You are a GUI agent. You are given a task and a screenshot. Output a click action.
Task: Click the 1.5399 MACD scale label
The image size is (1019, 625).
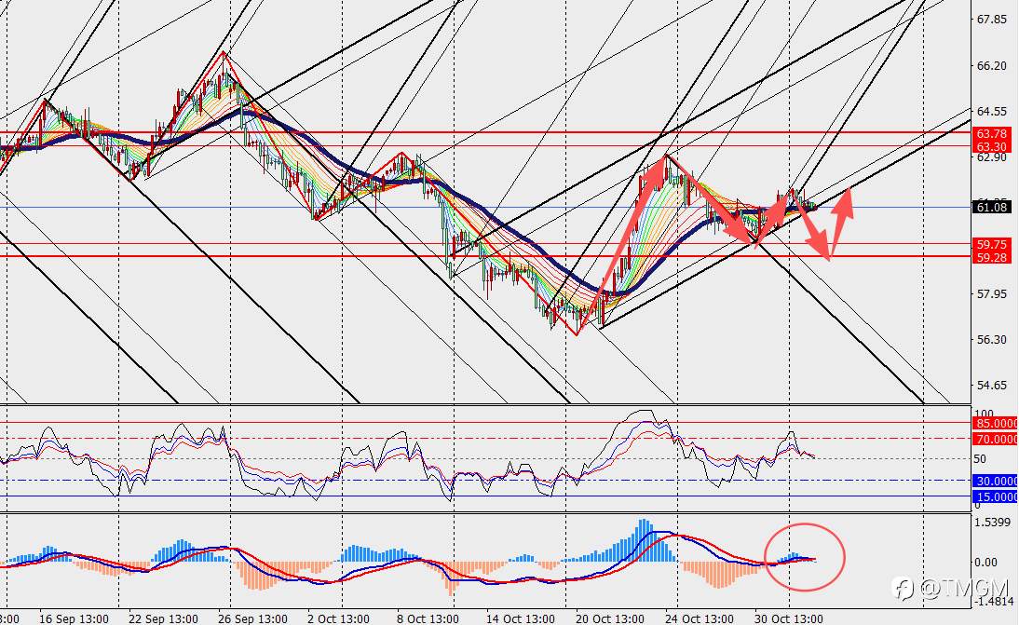(992, 522)
